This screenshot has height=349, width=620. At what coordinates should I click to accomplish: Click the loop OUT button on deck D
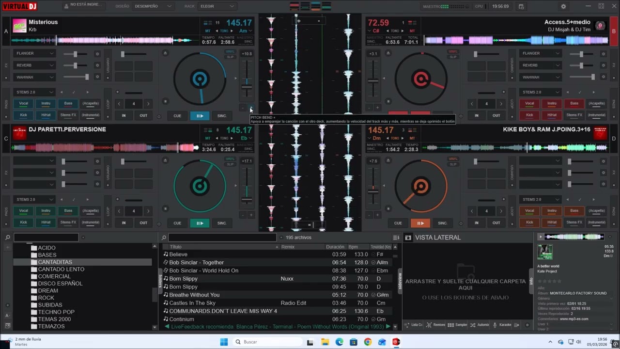pyautogui.click(x=496, y=223)
